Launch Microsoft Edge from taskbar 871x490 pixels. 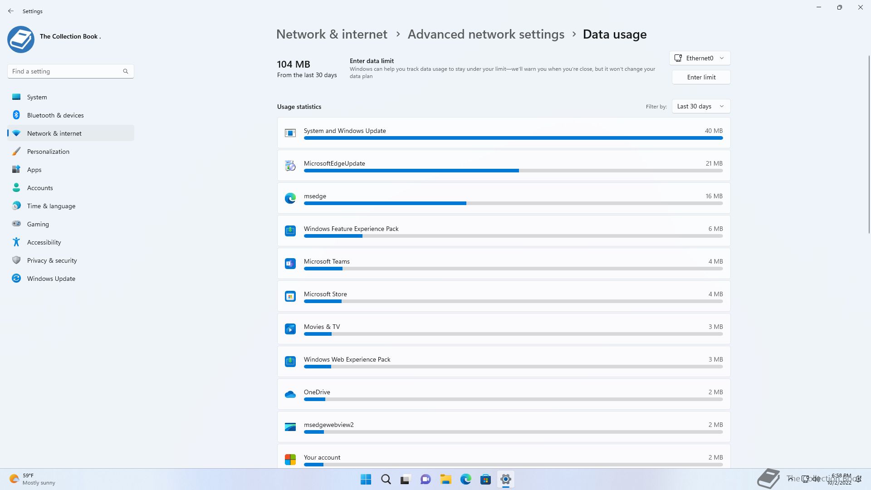465,479
